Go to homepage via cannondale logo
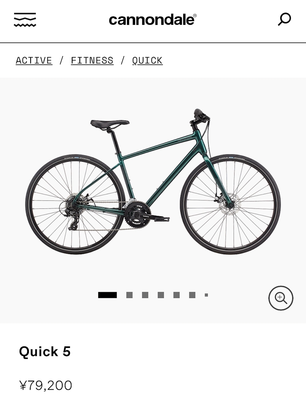Image resolution: width=306 pixels, height=408 pixels. pos(153,20)
